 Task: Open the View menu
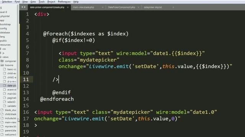point(25,2)
